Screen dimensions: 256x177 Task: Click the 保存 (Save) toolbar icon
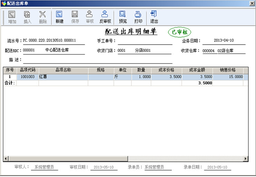[75, 17]
